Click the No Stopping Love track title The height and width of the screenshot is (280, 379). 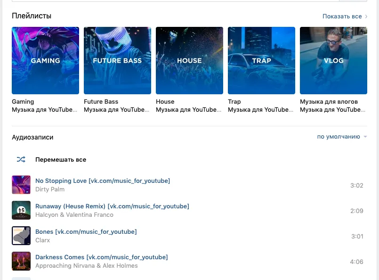click(x=103, y=181)
